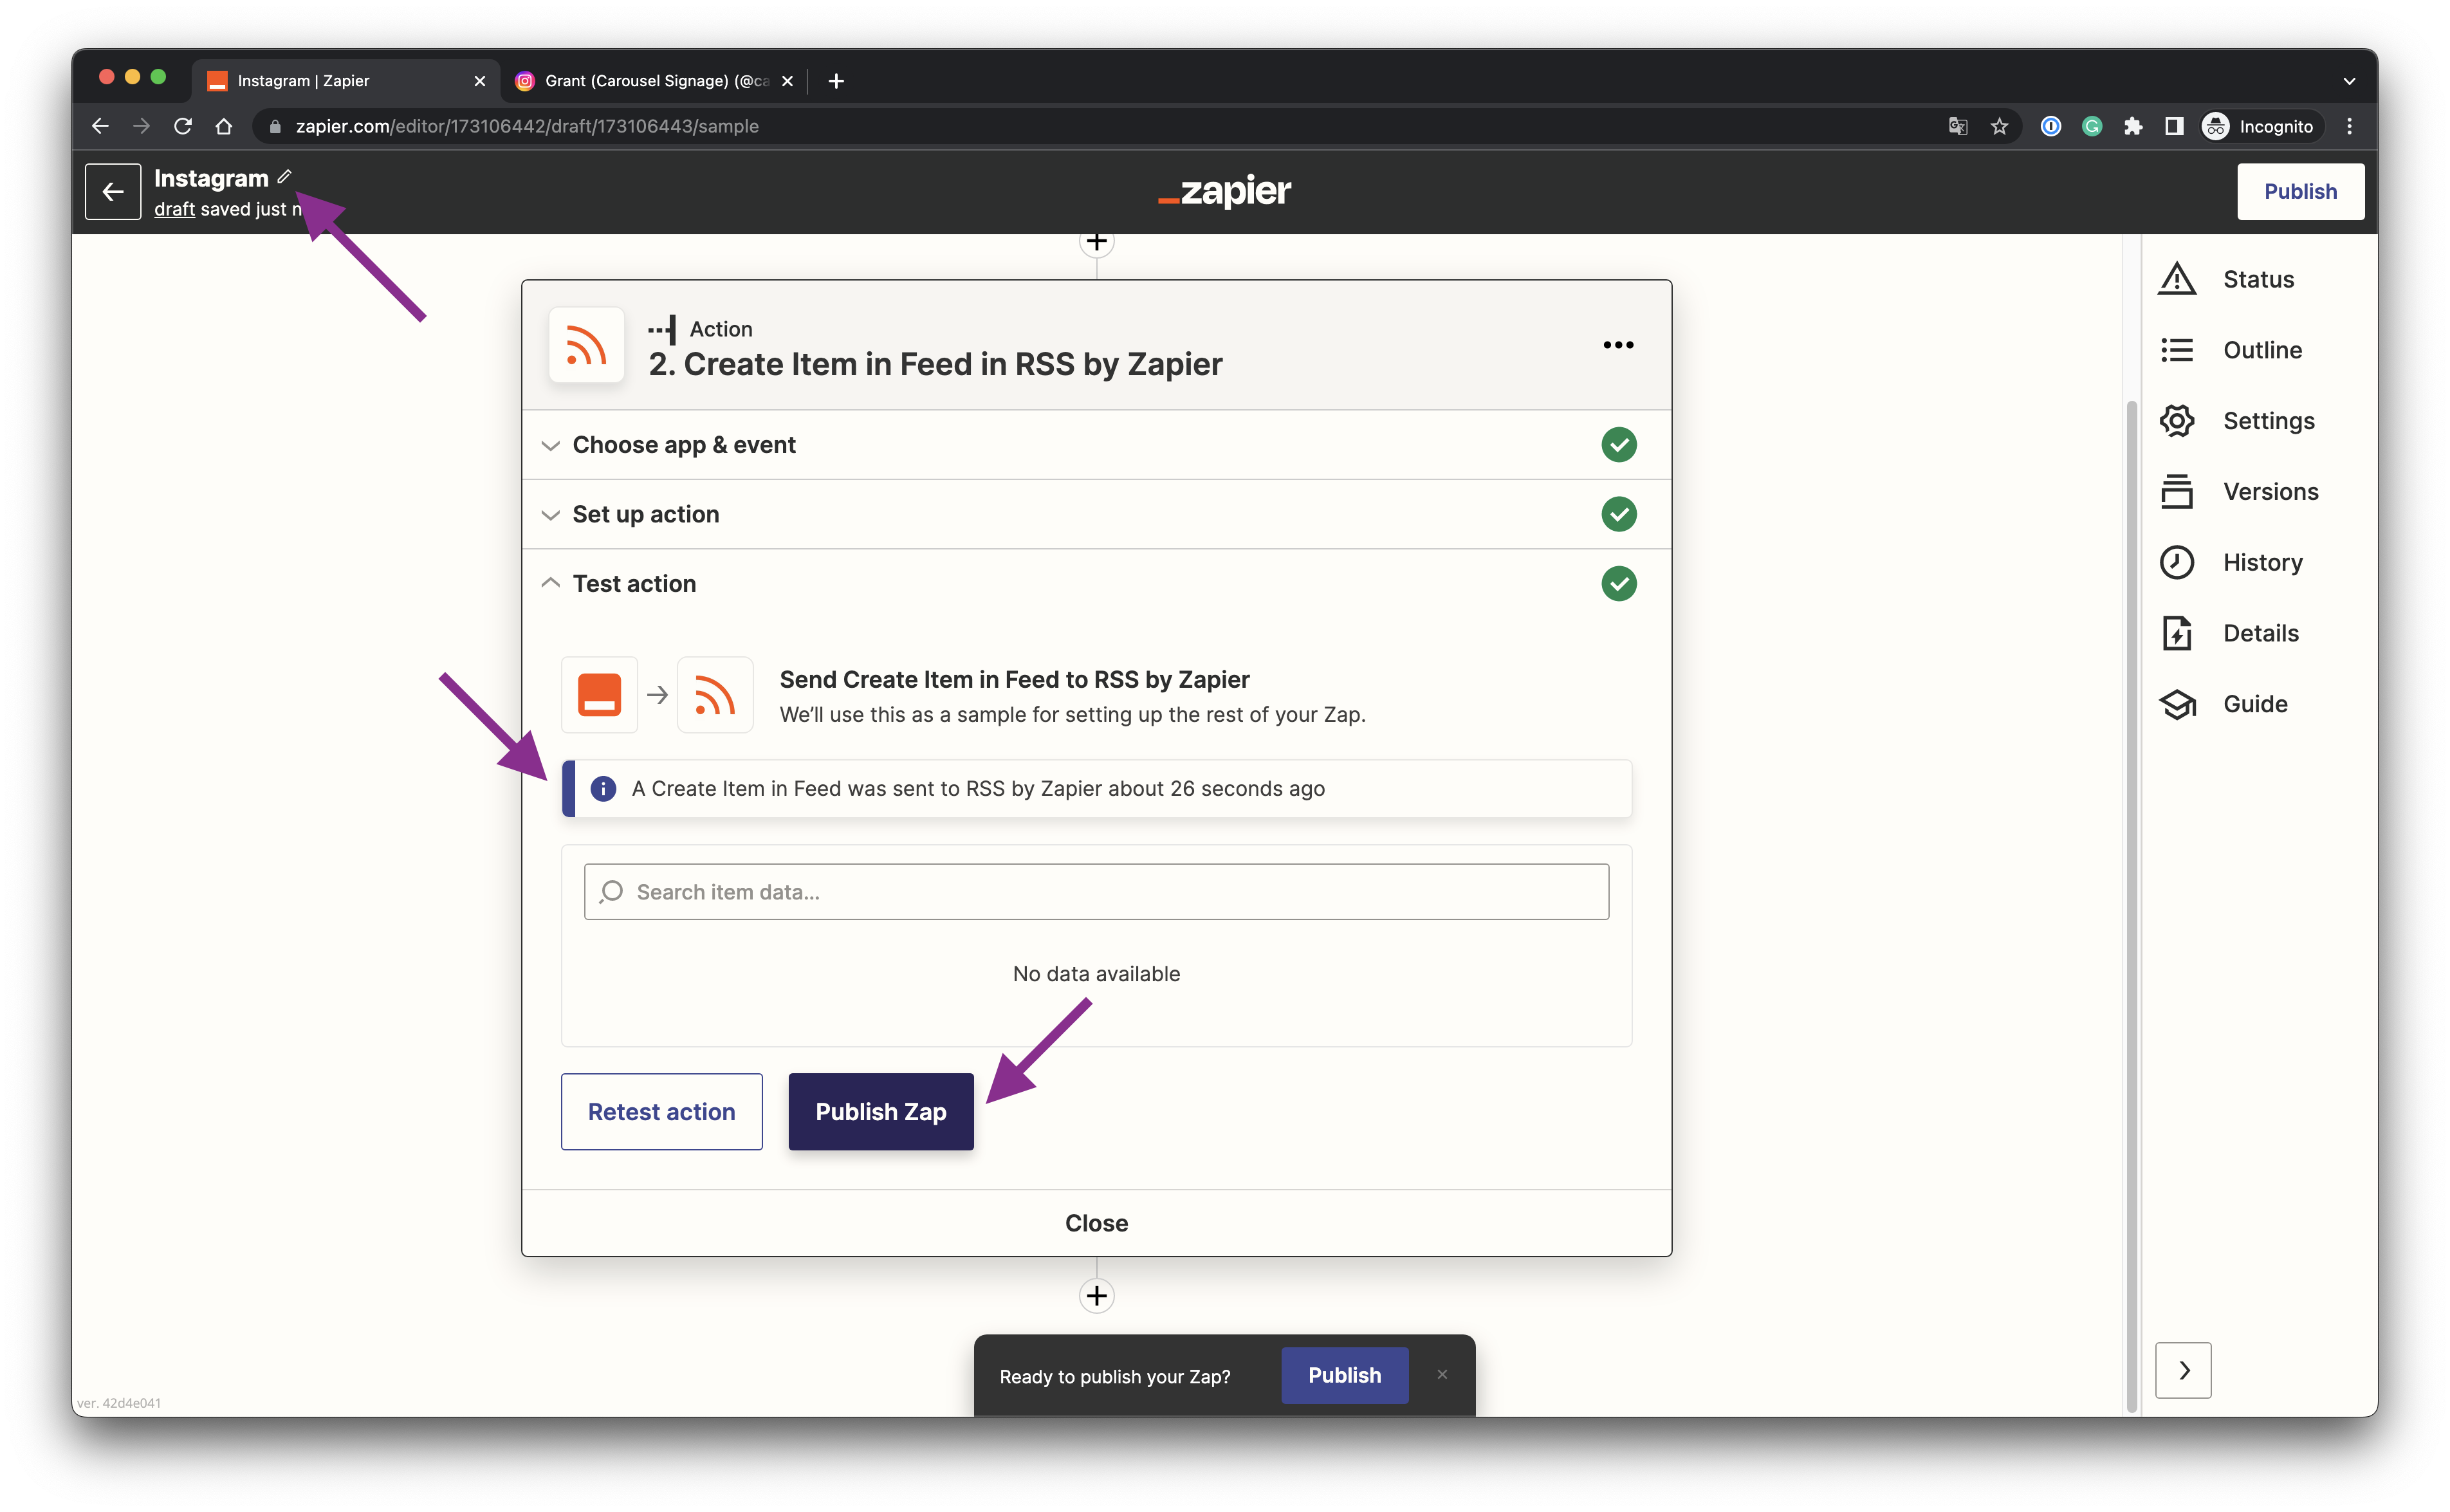
Task: Click Publish in the bottom toast
Action: point(1344,1375)
